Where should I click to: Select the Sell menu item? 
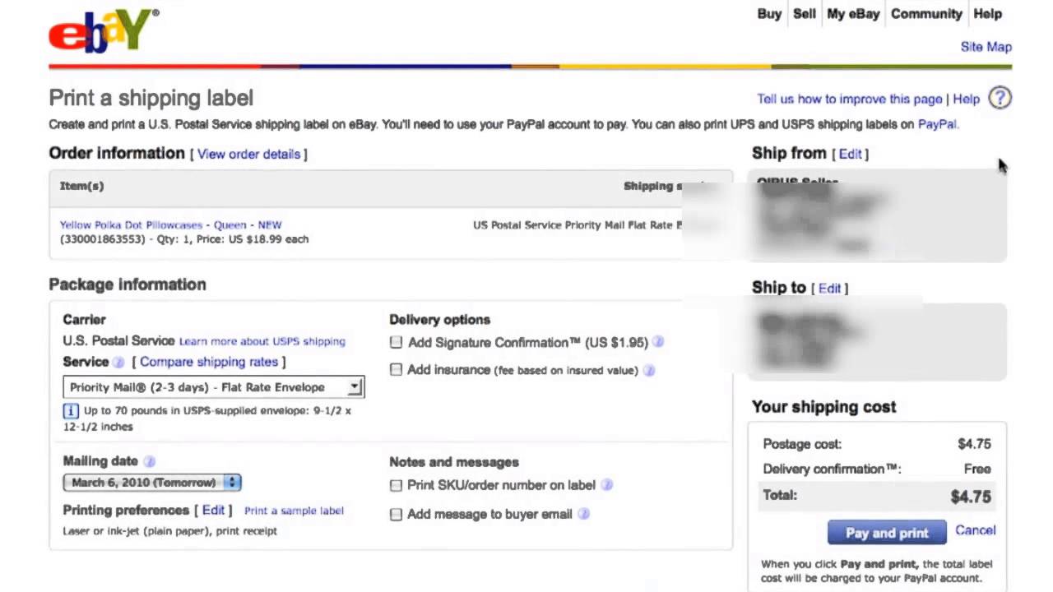click(x=804, y=14)
